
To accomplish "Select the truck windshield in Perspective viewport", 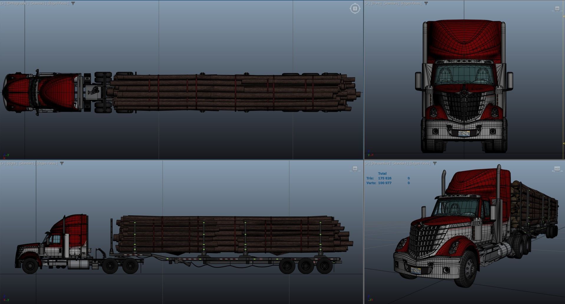I will click(x=457, y=207).
